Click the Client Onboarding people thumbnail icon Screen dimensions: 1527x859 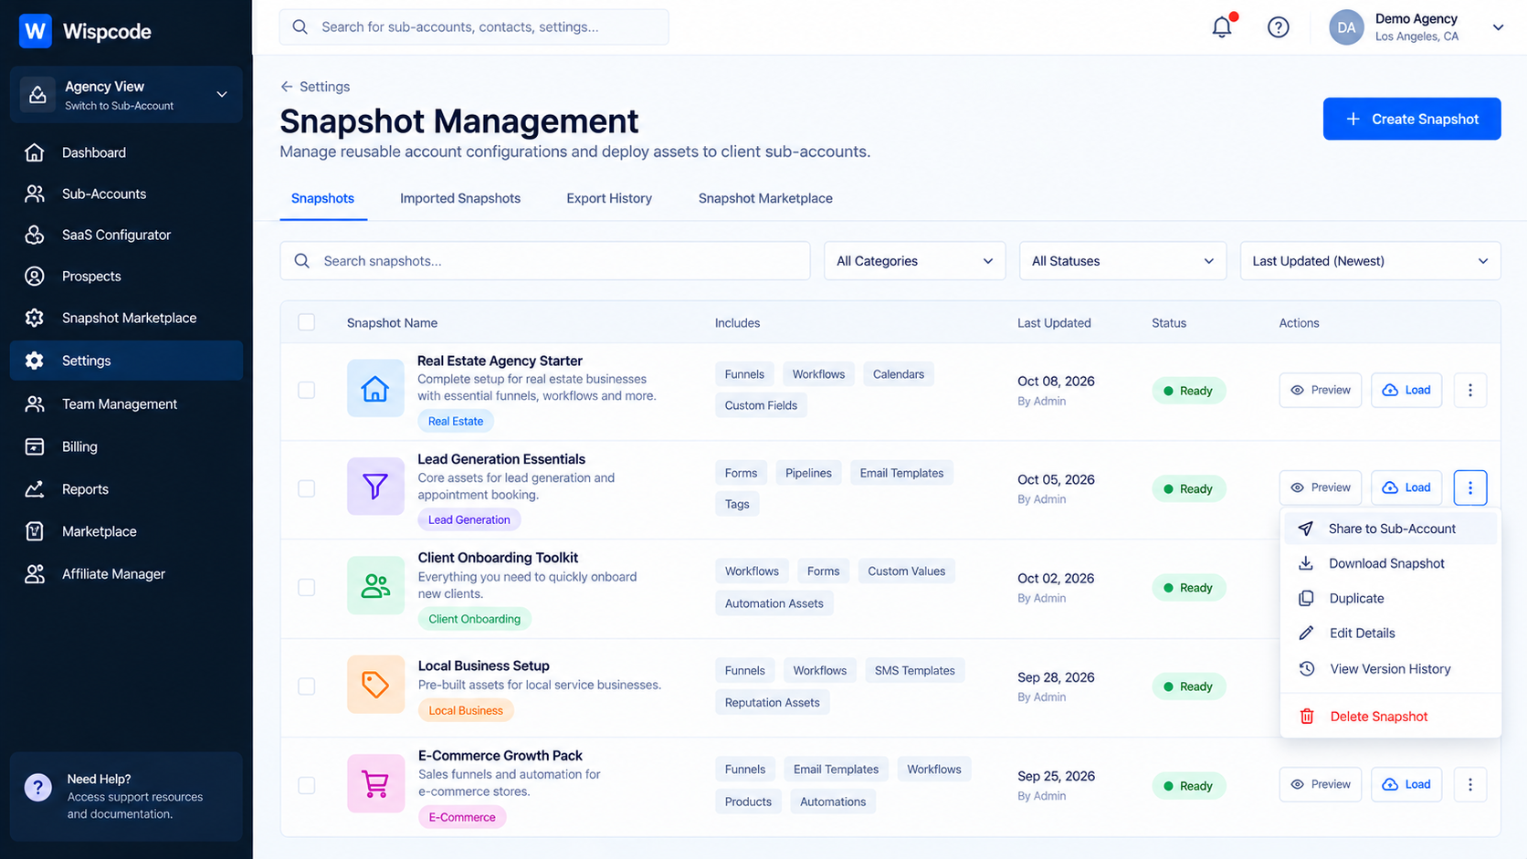click(x=375, y=585)
